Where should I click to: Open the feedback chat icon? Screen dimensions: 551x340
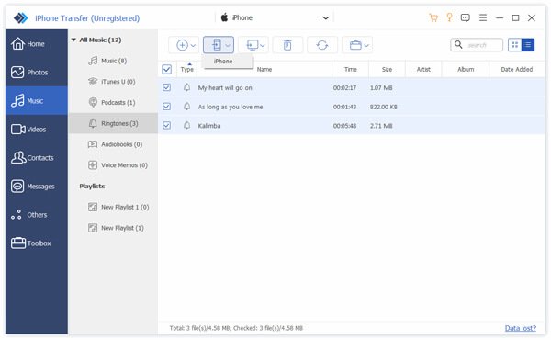(x=466, y=17)
